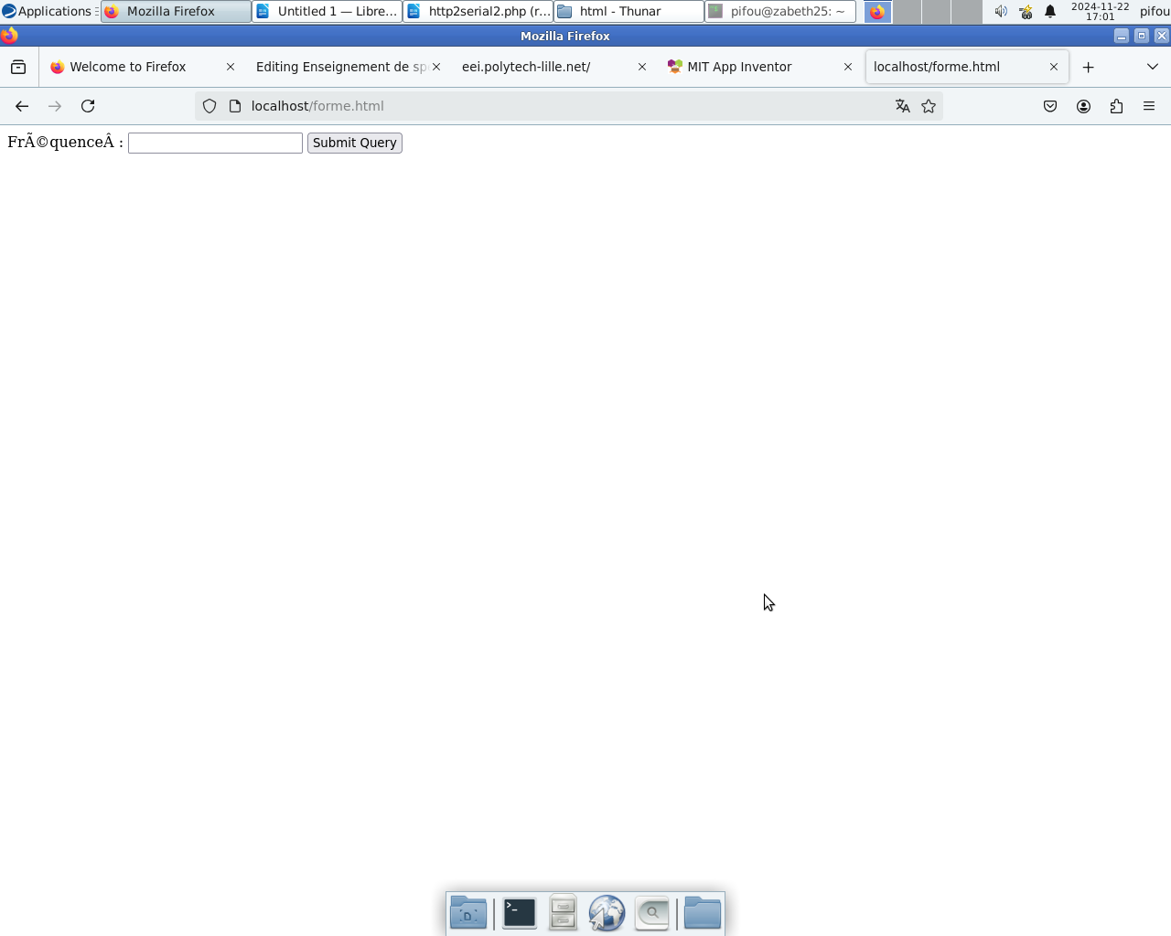The image size is (1171, 936).
Task: Open the Extensions puzzle icon
Action: pos(1116,106)
